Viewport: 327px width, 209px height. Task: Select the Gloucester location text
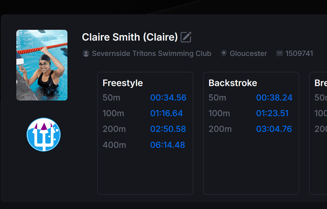point(248,53)
